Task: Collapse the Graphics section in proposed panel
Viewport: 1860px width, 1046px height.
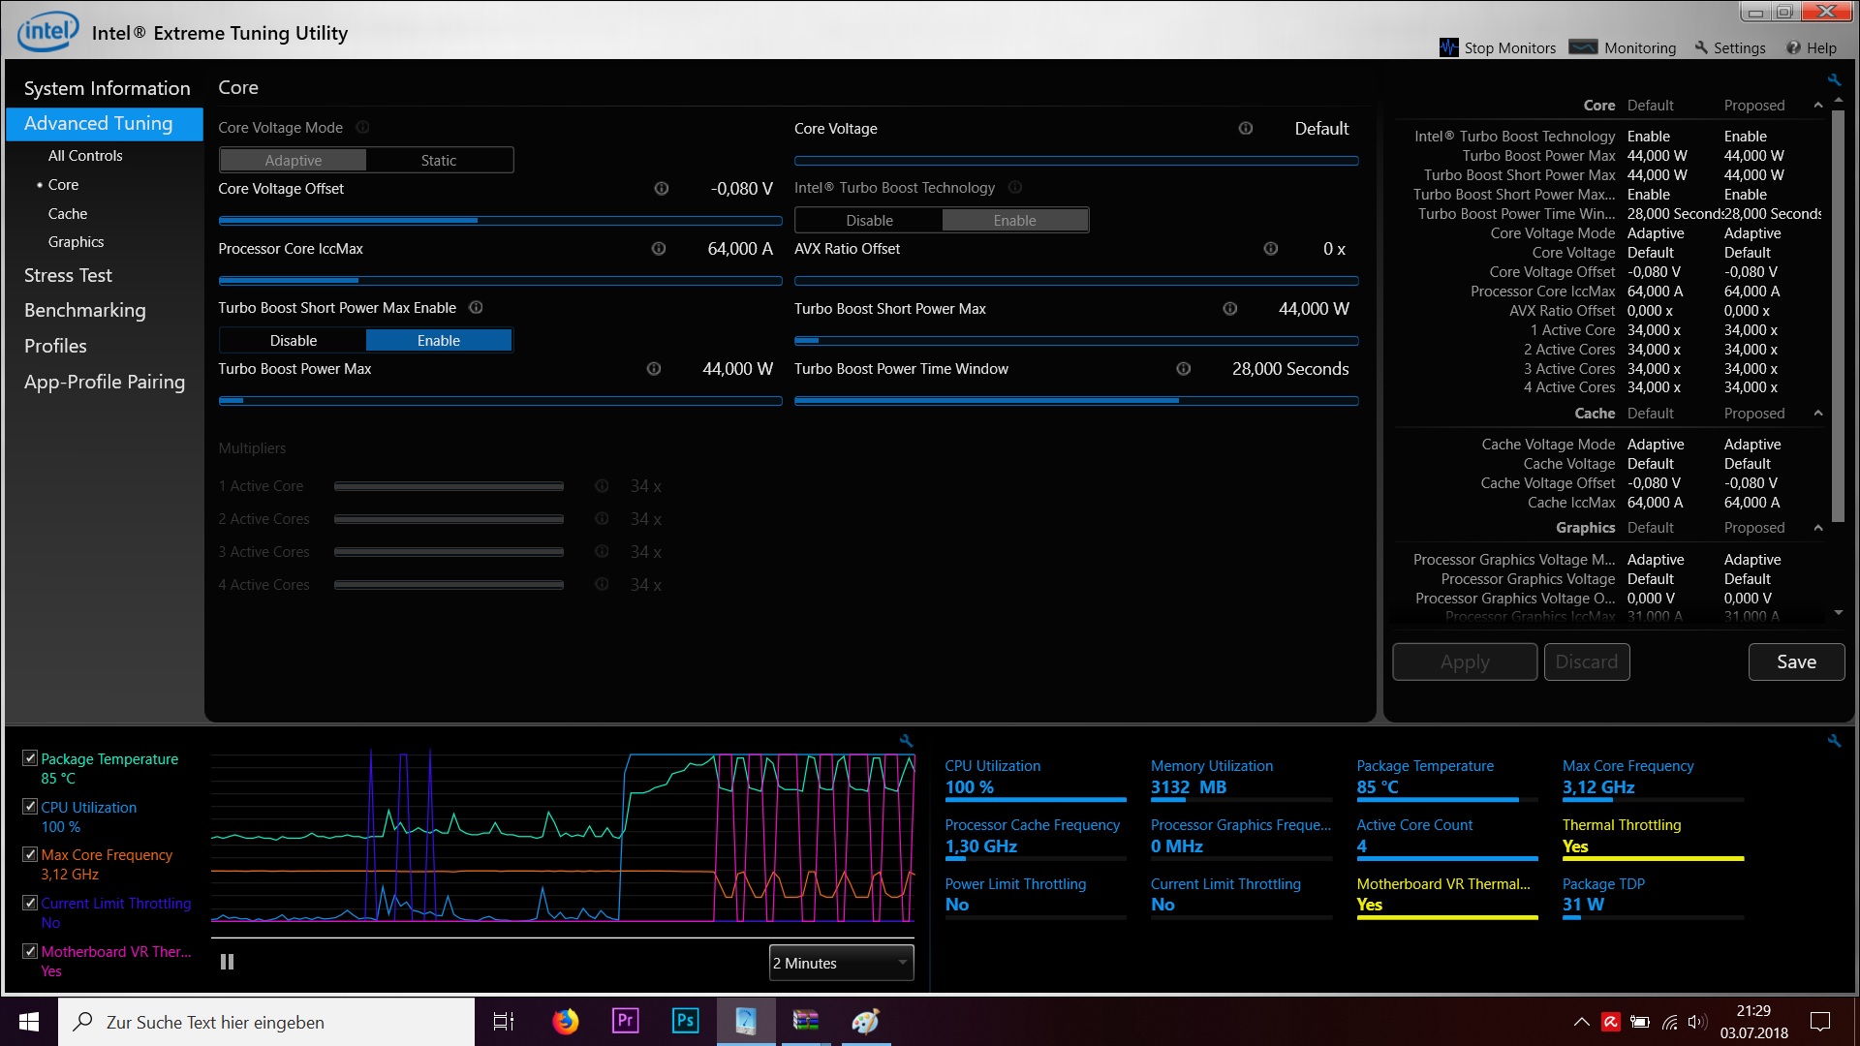Action: [1818, 528]
